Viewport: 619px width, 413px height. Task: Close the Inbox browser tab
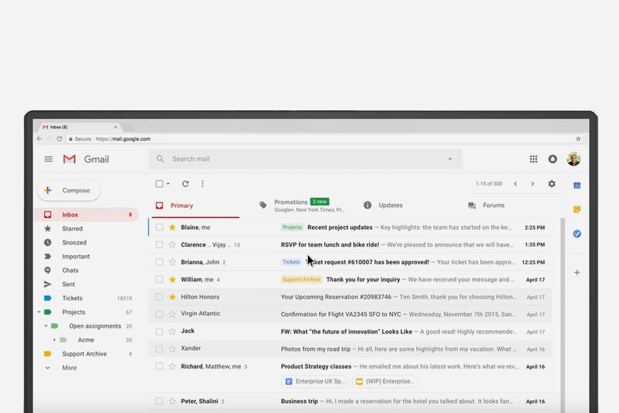click(x=116, y=127)
